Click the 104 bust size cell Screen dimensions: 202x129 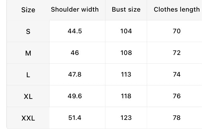(x=126, y=31)
